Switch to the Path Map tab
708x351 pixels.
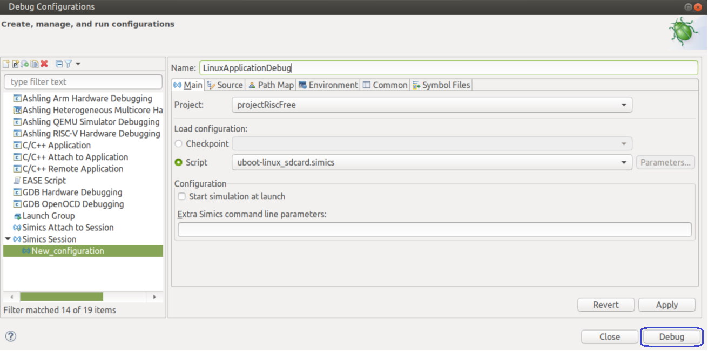click(x=271, y=85)
